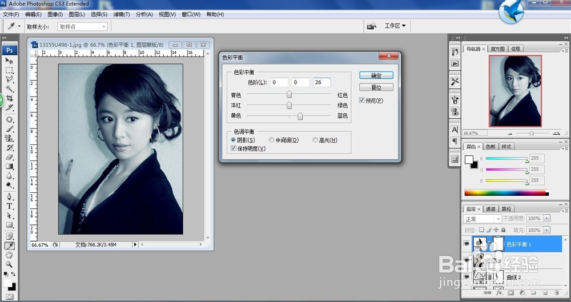Select the Gradient tool
571x302 pixels.
click(9, 167)
